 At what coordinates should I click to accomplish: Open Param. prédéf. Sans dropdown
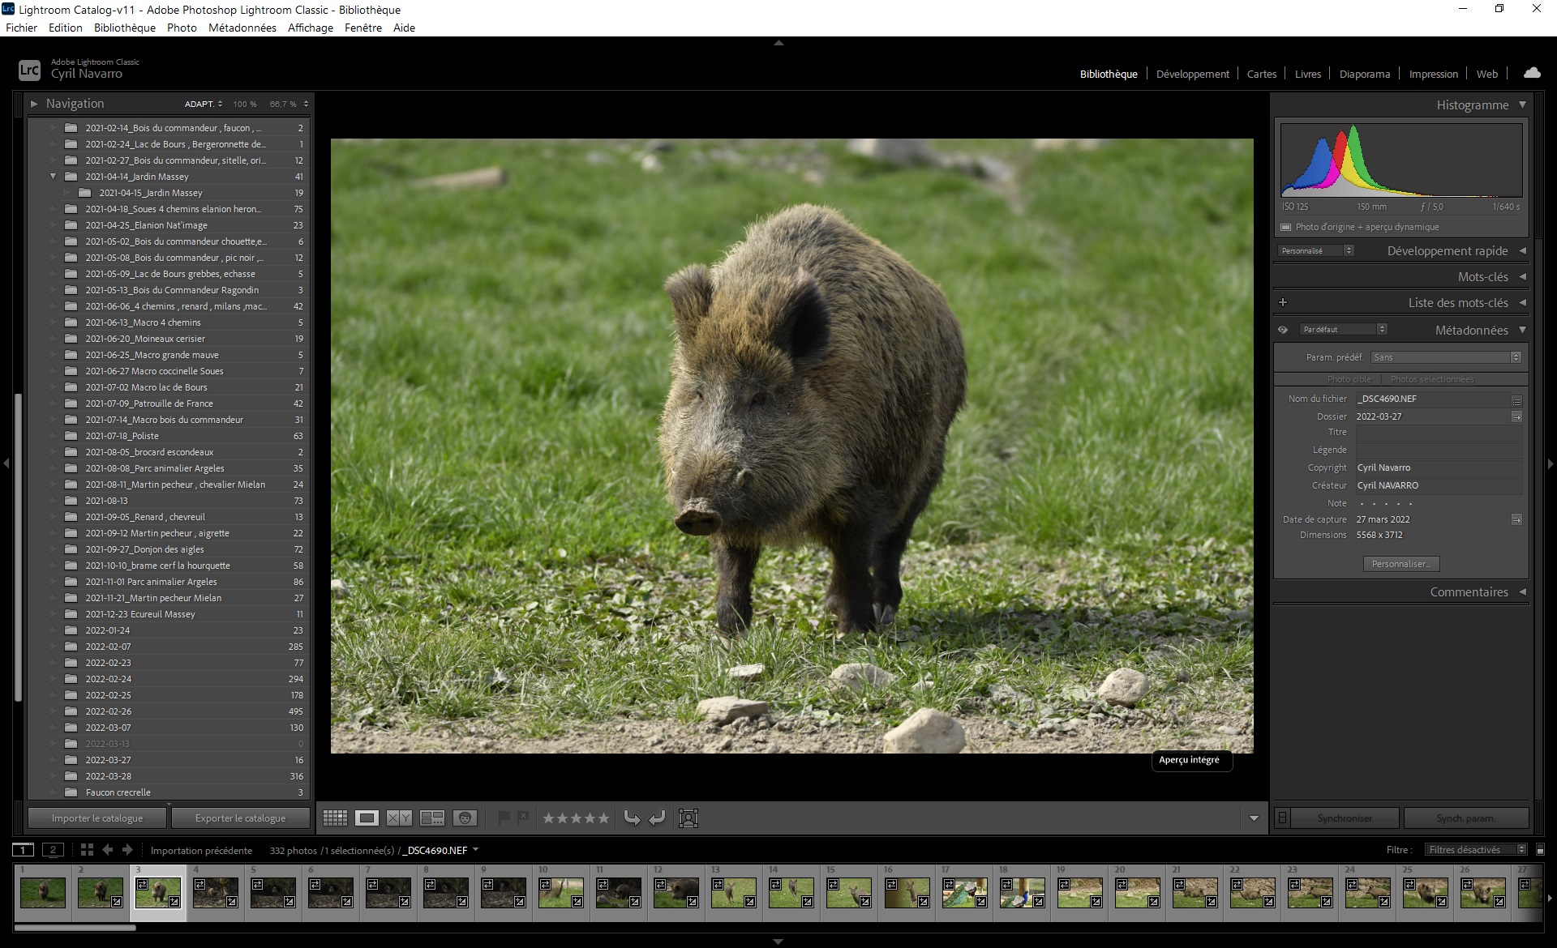click(1445, 357)
